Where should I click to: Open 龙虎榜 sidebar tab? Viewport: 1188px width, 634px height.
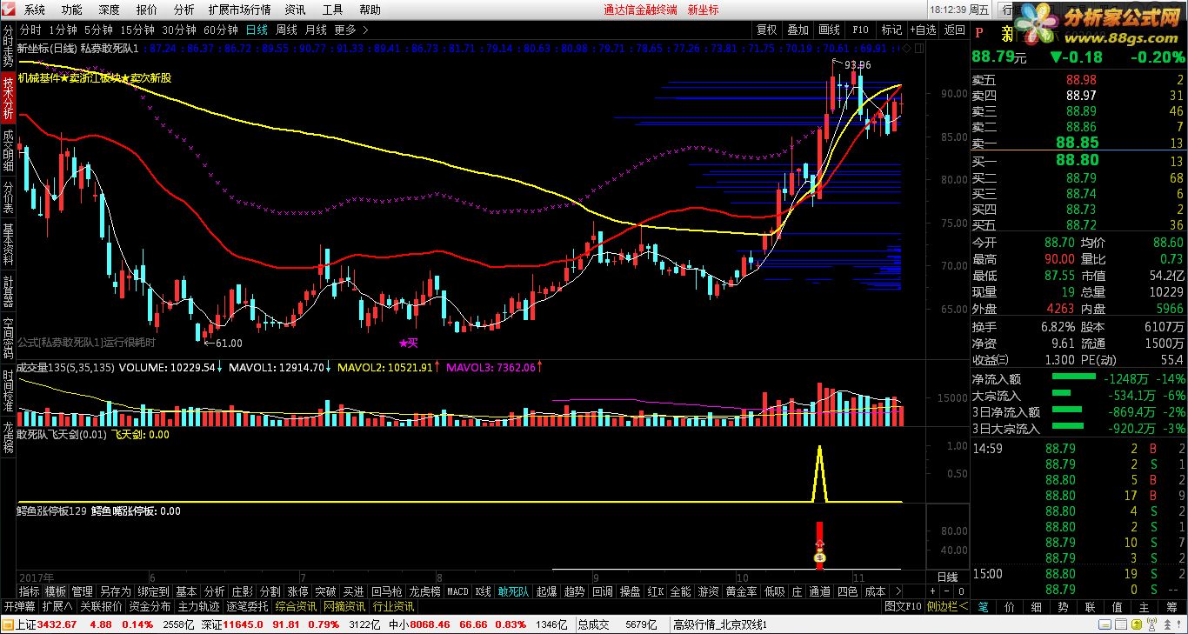pos(8,438)
